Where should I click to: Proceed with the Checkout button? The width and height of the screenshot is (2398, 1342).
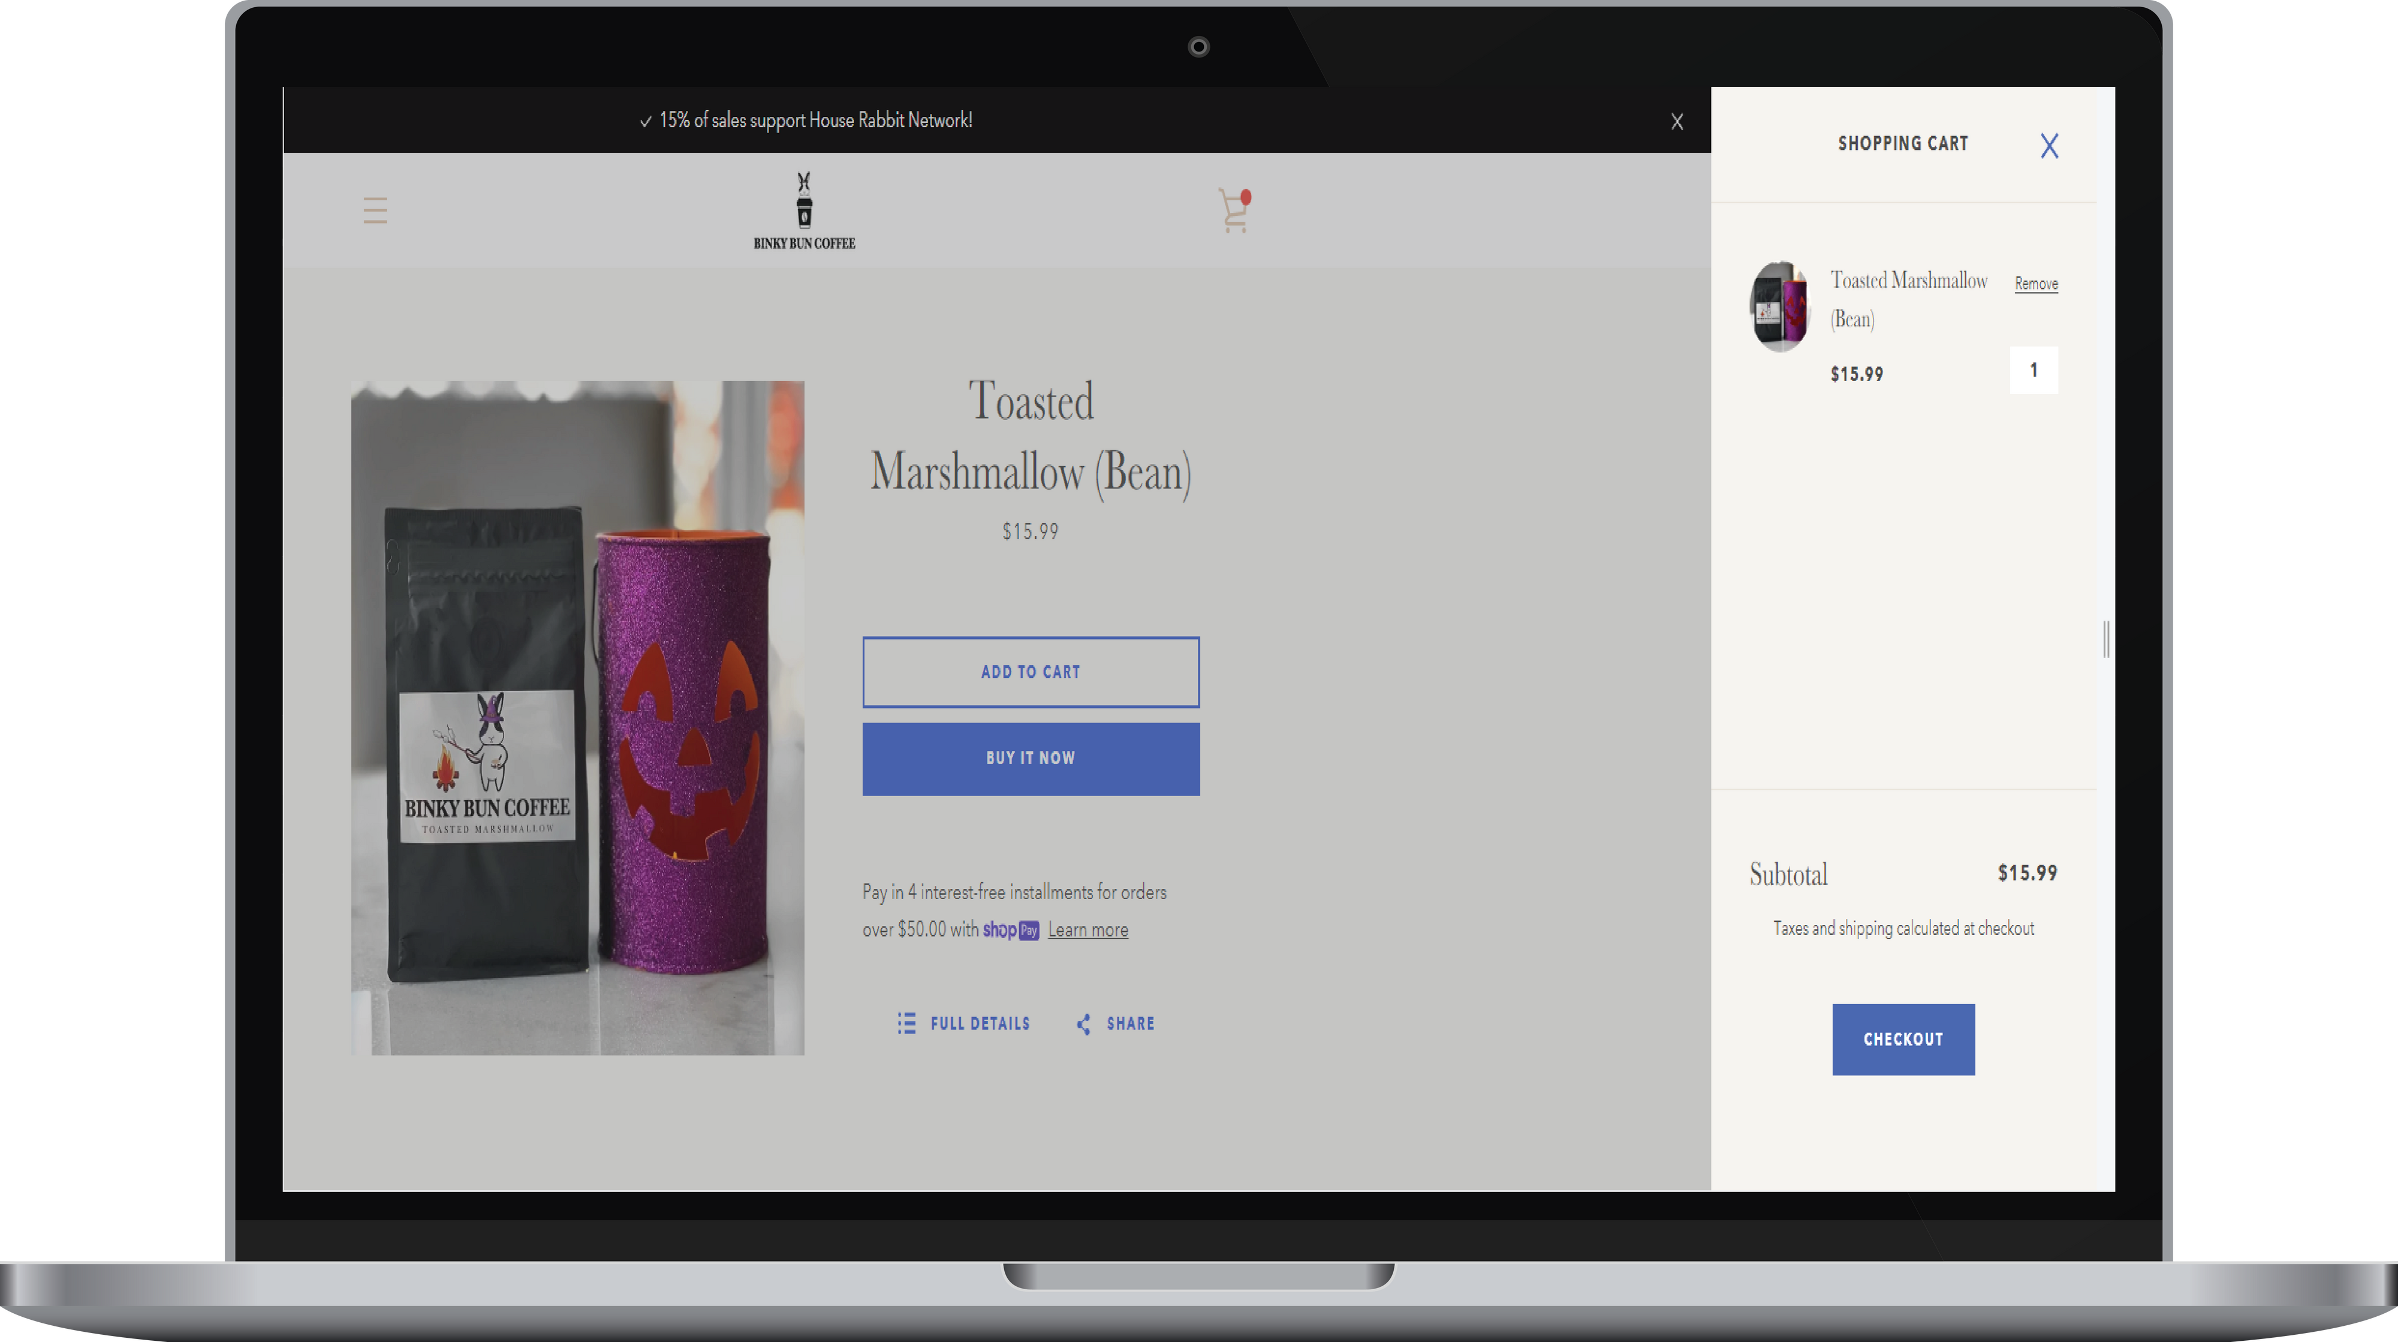pos(1903,1039)
